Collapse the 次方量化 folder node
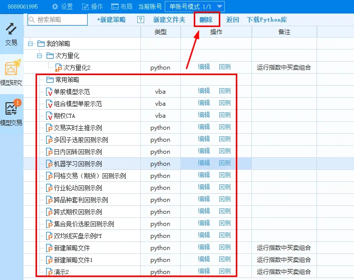The image size is (354, 280). [40, 56]
